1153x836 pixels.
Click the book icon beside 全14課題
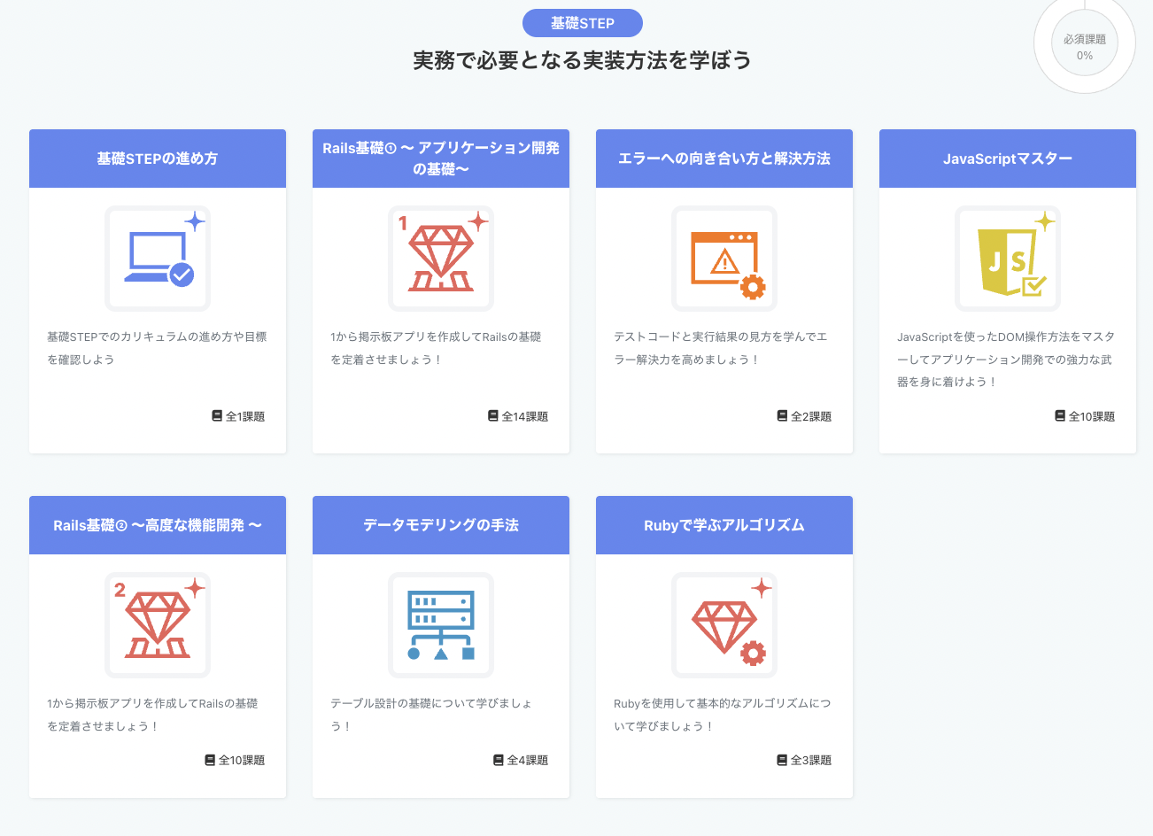[x=493, y=416]
